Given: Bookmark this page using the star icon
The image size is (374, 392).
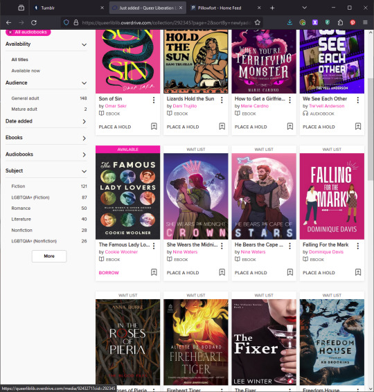Looking at the screenshot, I should [x=257, y=22].
